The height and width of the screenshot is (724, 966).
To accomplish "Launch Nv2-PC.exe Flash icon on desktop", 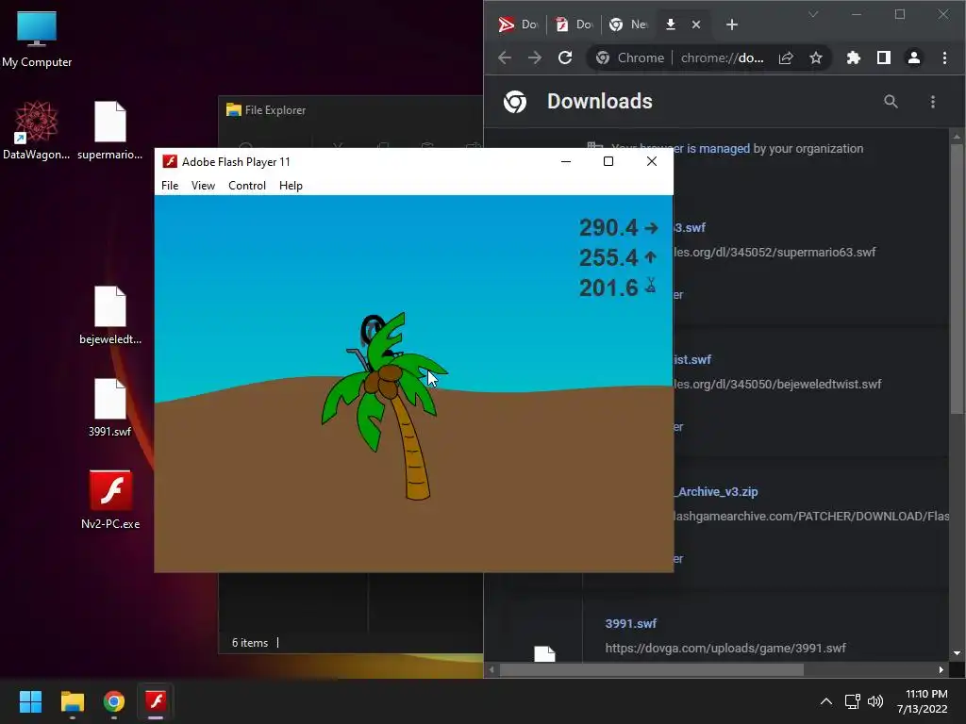I will 110,500.
